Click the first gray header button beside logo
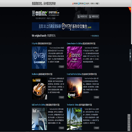 (x=82, y=16)
